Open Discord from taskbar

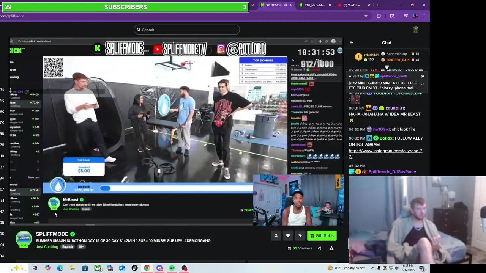coord(159,268)
